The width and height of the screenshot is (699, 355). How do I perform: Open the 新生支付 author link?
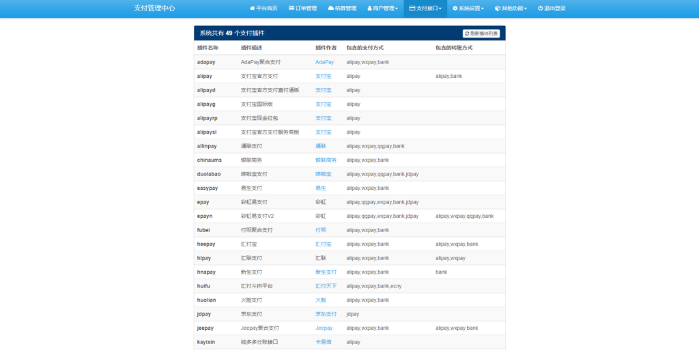click(x=326, y=272)
